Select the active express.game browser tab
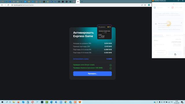This screenshot has width=185, height=104. 78,2
